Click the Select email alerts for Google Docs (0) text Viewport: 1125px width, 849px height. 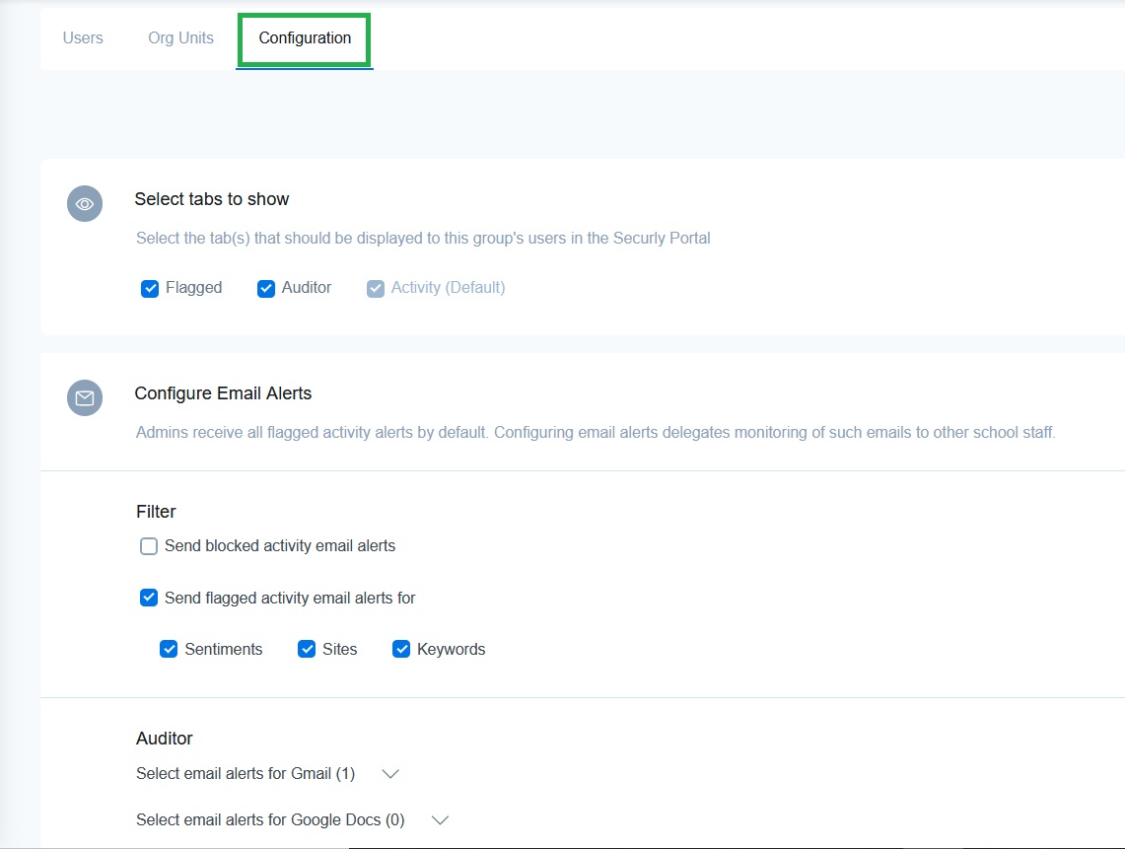270,820
